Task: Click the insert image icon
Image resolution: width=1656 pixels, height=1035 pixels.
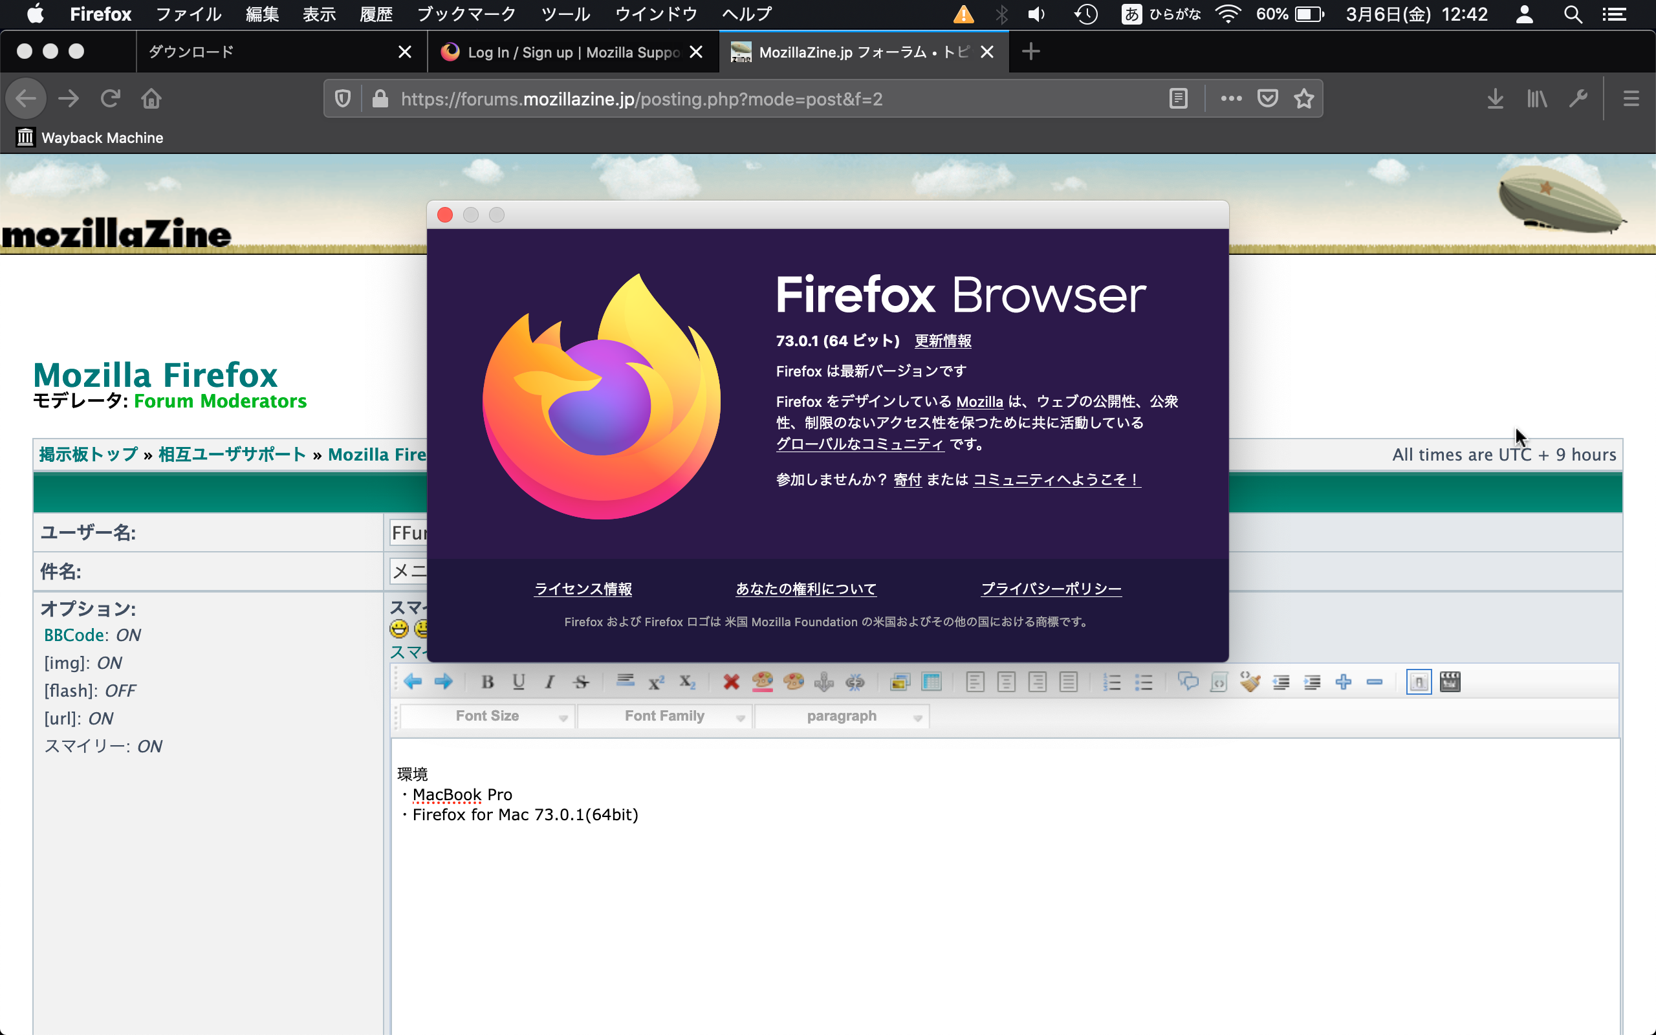Action: [x=900, y=682]
